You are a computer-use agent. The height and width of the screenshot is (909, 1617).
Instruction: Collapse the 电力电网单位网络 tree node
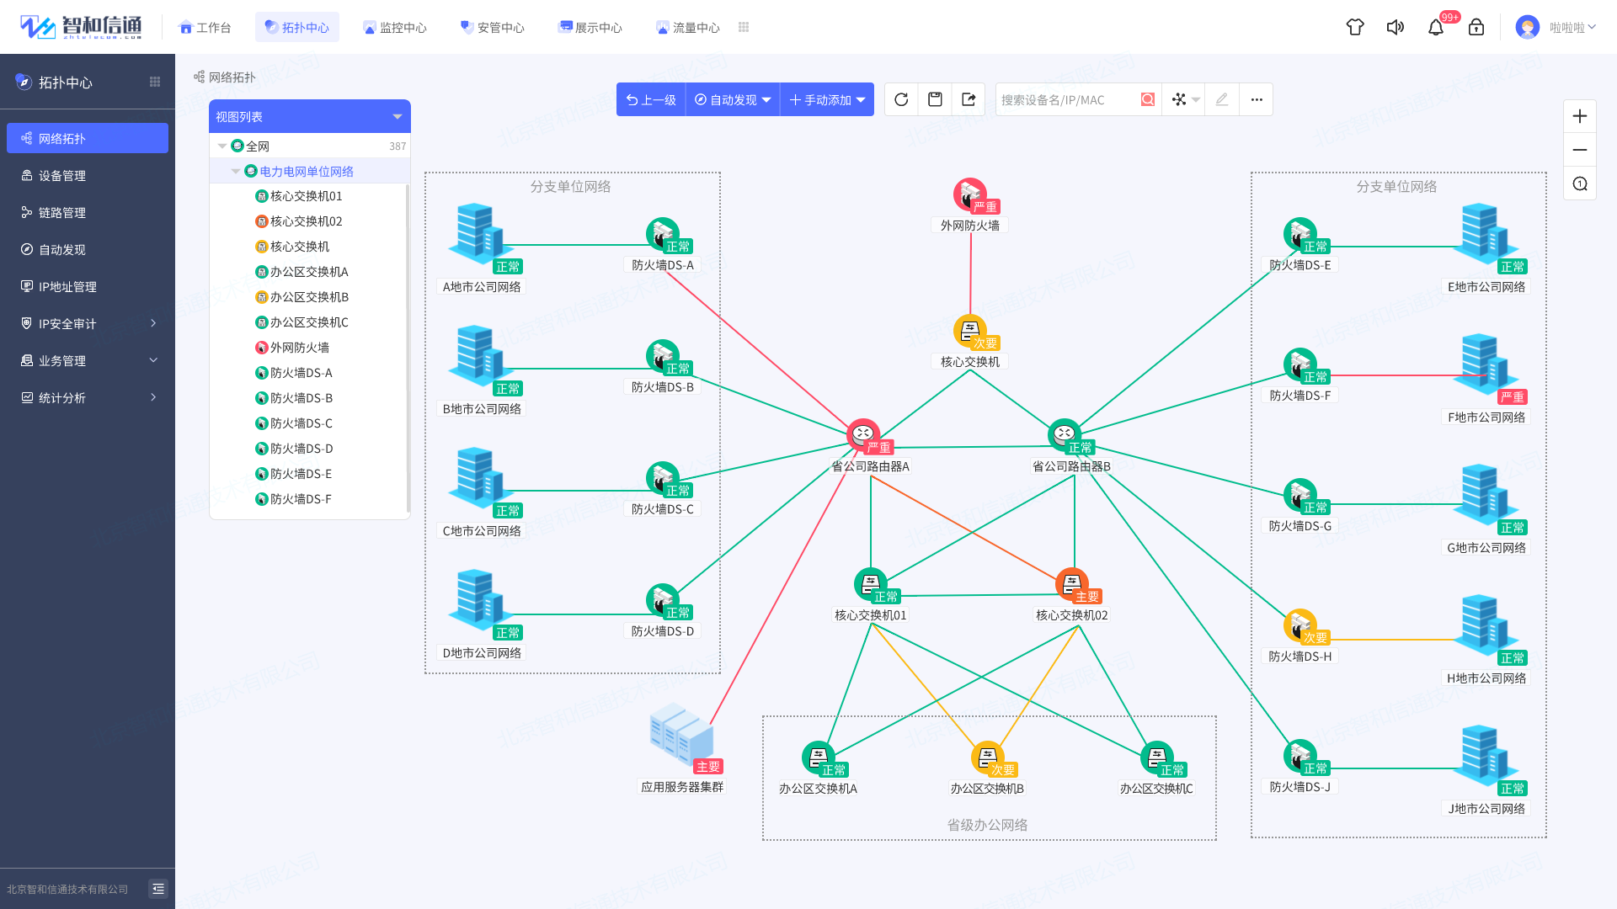coord(236,172)
